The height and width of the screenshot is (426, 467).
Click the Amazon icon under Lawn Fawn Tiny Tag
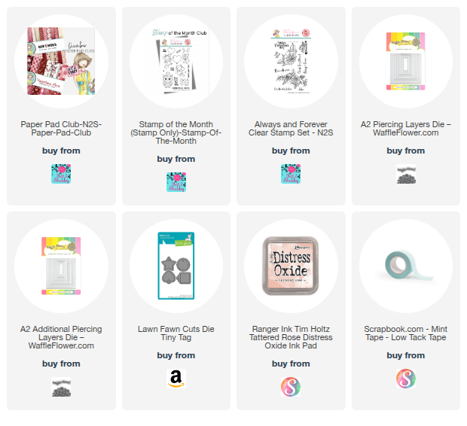[176, 379]
